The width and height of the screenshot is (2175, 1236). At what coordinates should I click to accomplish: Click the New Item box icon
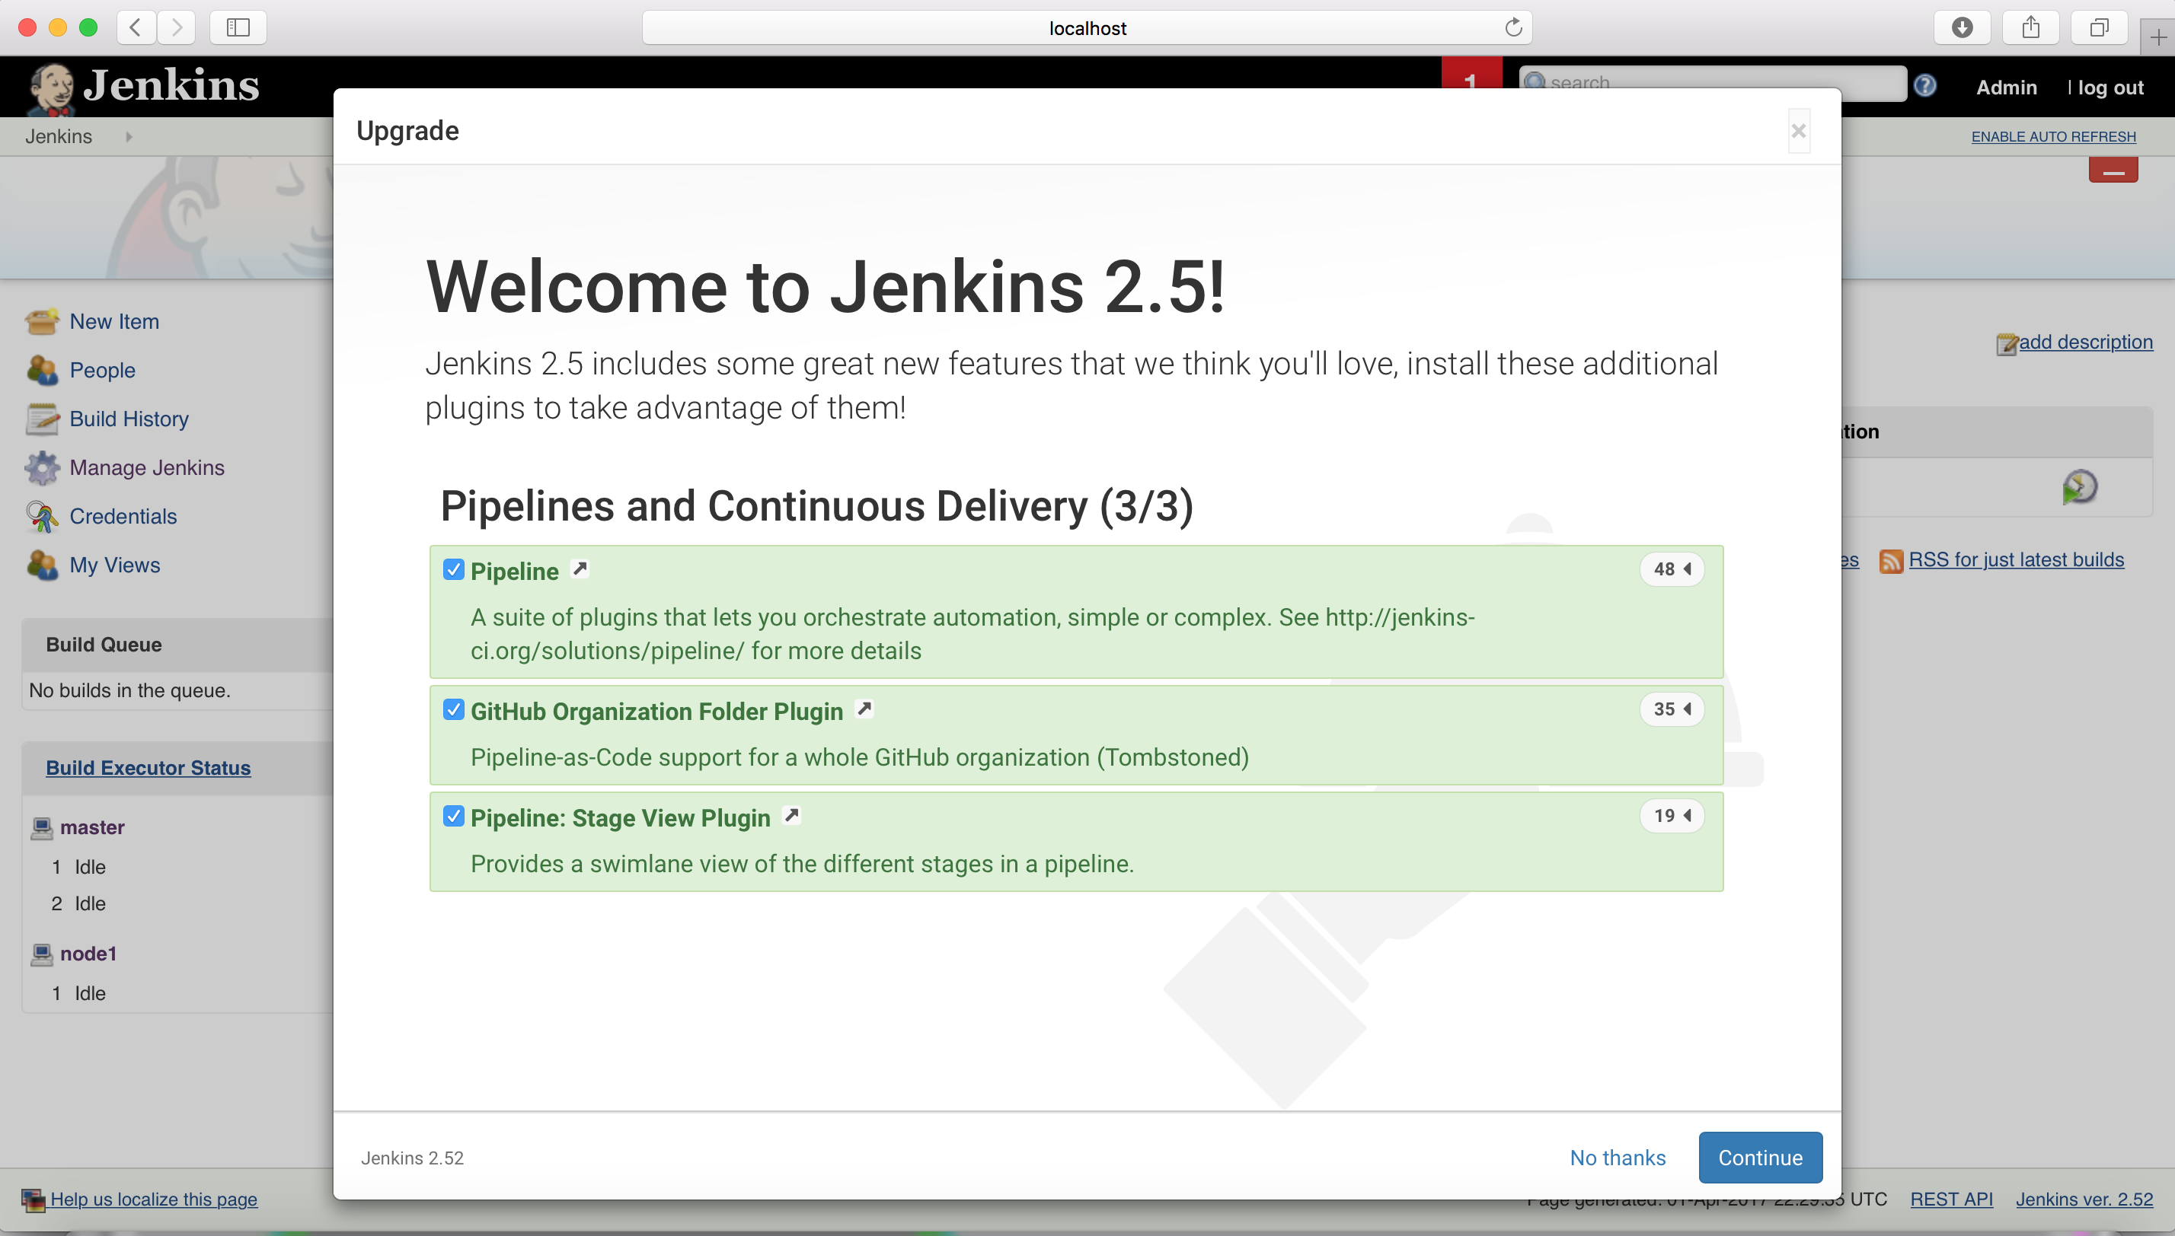point(42,321)
